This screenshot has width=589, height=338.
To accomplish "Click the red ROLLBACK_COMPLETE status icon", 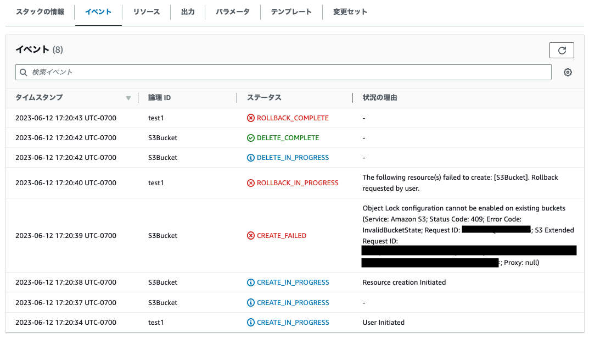I will pyautogui.click(x=250, y=118).
